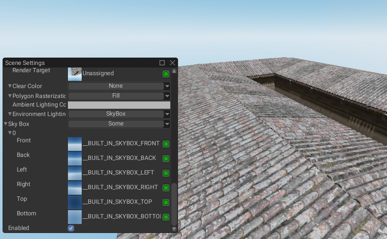Click the green picker button for Render Target
This screenshot has height=239, width=387.
click(x=166, y=74)
